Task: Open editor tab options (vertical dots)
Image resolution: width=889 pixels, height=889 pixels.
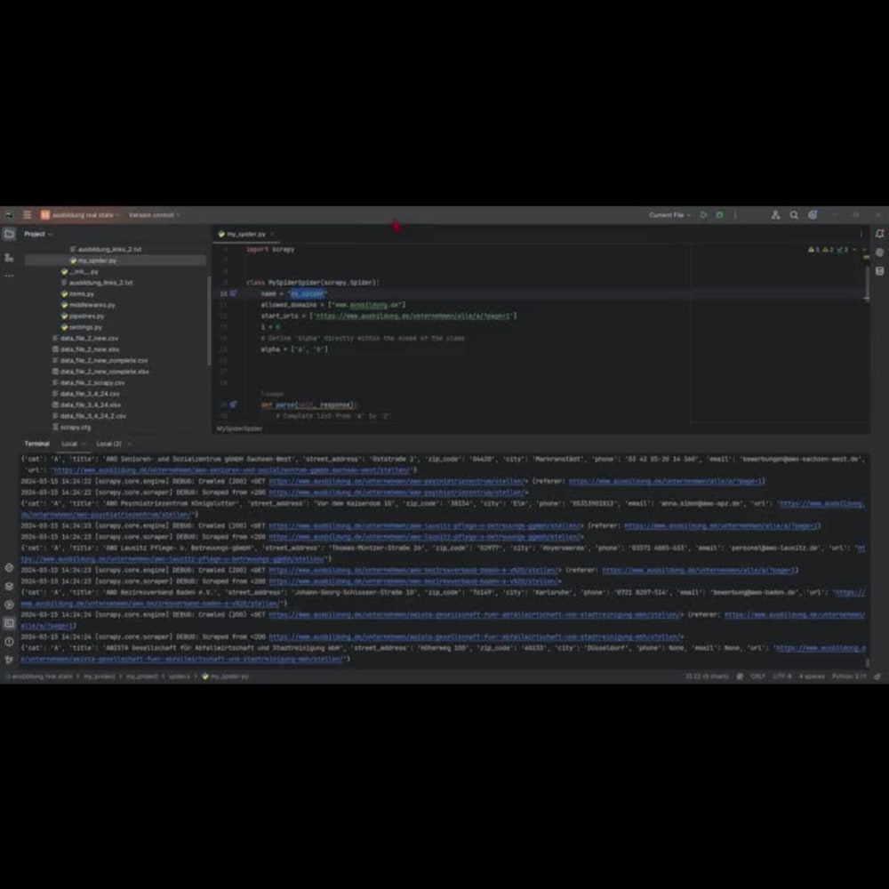Action: tap(861, 234)
